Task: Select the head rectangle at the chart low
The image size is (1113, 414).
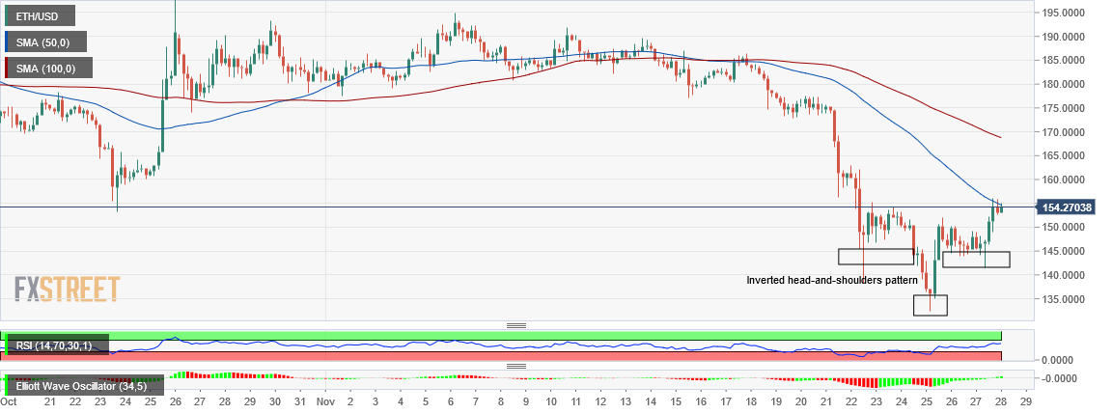Action: pyautogui.click(x=931, y=305)
